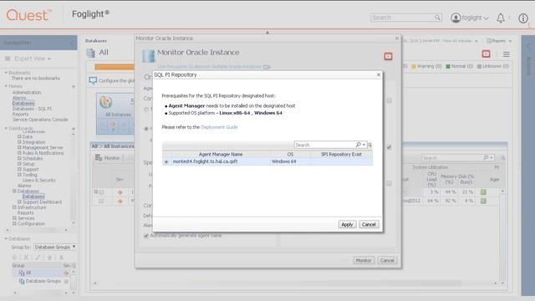Viewport: 535px width, 301px height.
Task: Open the hamburger menu on Databases page
Action: [507, 54]
